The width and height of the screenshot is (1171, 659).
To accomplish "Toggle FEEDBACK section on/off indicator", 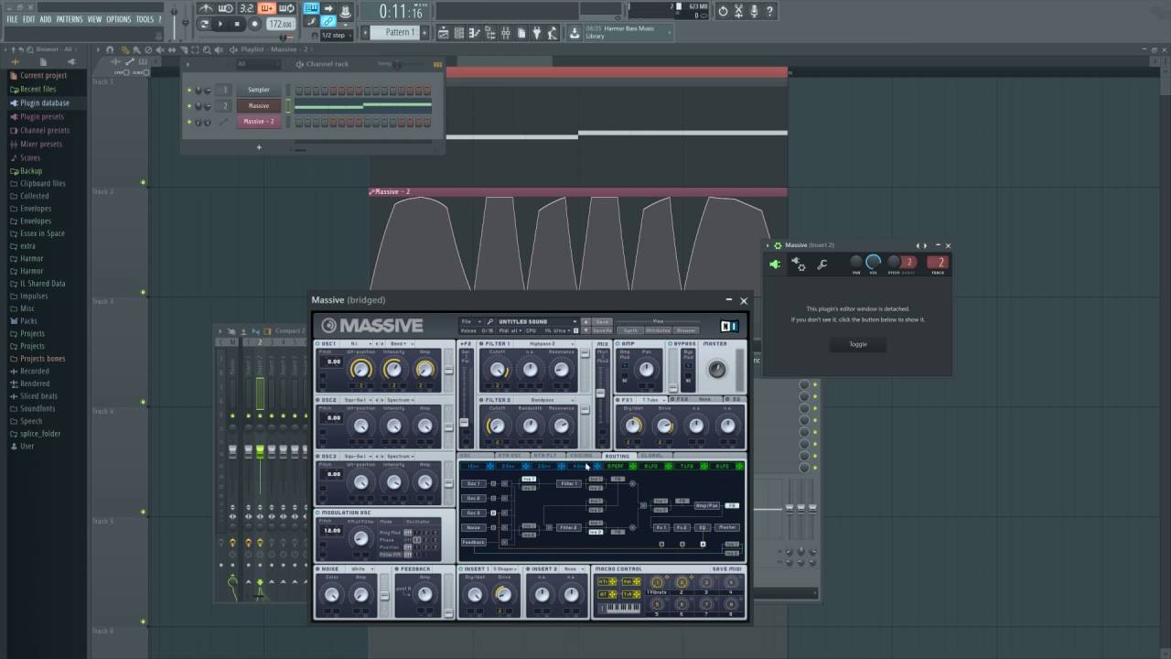I will point(396,569).
